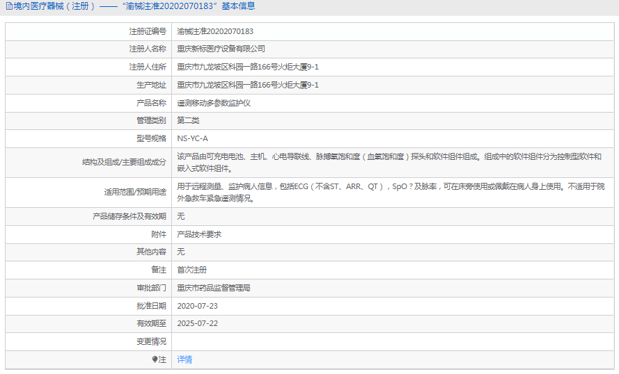Click the 变更情况 row label
Screen dimensions: 619x374
[152, 342]
